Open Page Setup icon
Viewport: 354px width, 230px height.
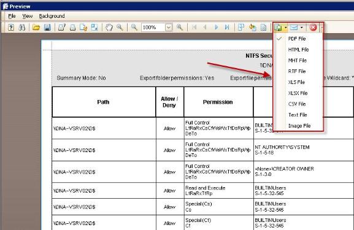83,28
